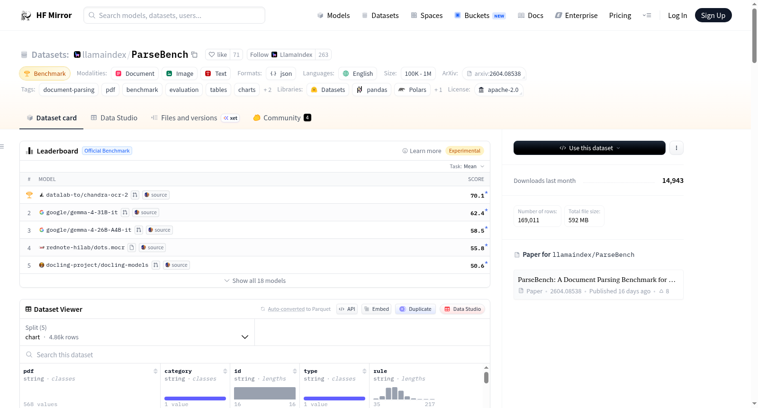Click the small icon after google/gemma-4-26B-A4B-it
This screenshot has height=408, width=758.
pyautogui.click(x=139, y=230)
